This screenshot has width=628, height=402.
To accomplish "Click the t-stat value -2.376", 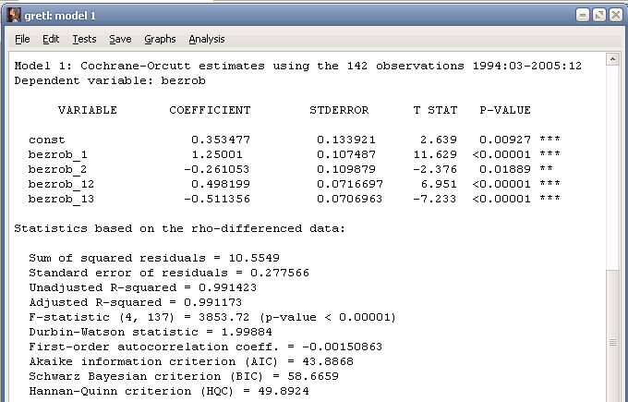I will click(435, 169).
